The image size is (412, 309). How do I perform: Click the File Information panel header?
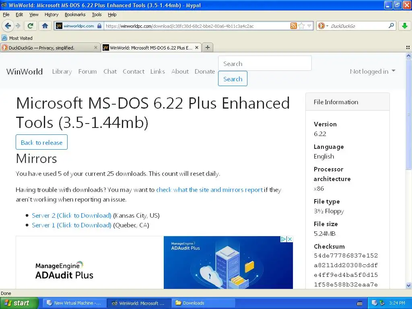(347, 102)
